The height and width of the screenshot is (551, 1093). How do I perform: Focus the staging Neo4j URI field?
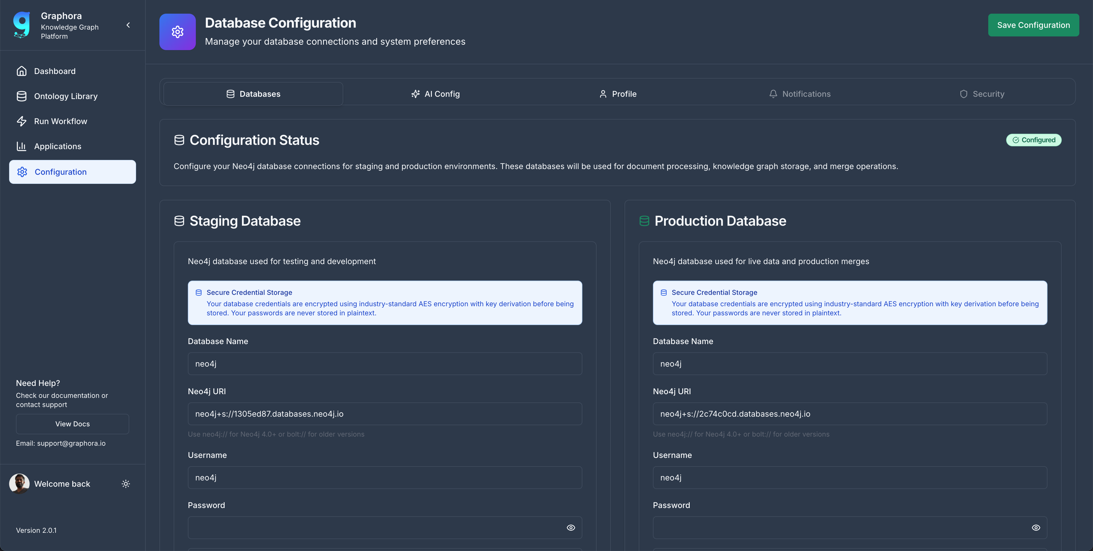pos(385,414)
